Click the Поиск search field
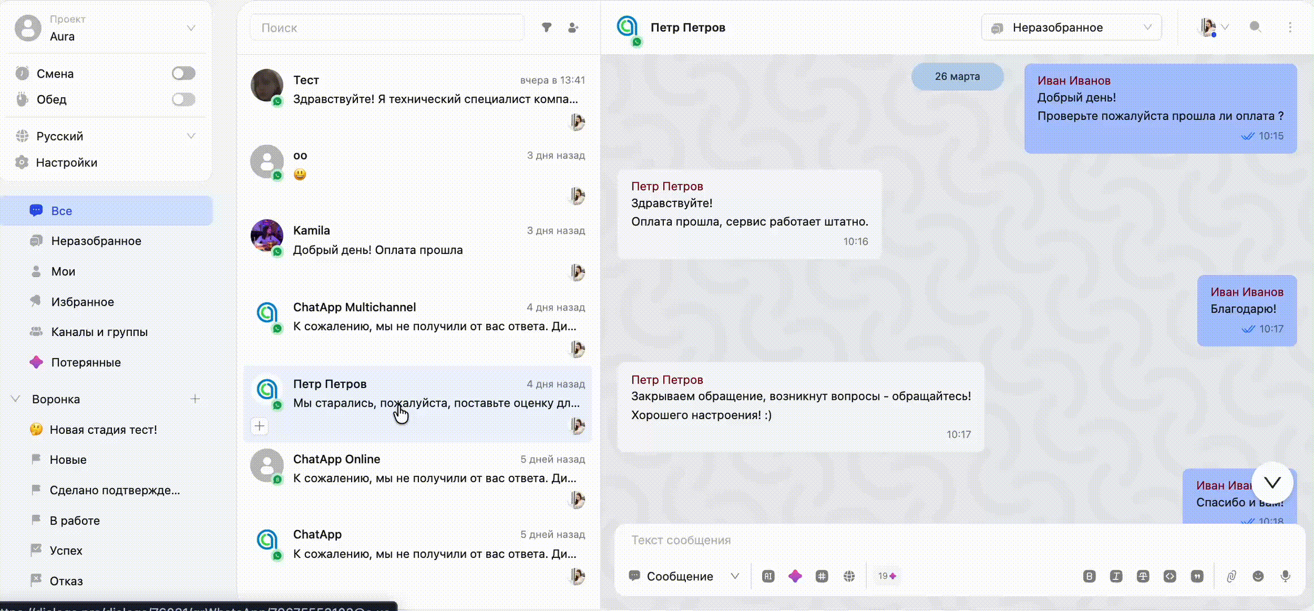 [387, 28]
